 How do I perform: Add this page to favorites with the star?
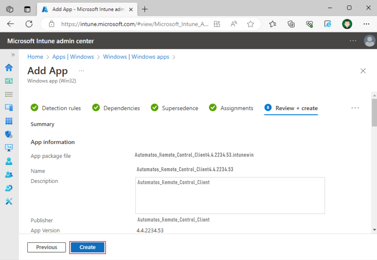pos(250,24)
